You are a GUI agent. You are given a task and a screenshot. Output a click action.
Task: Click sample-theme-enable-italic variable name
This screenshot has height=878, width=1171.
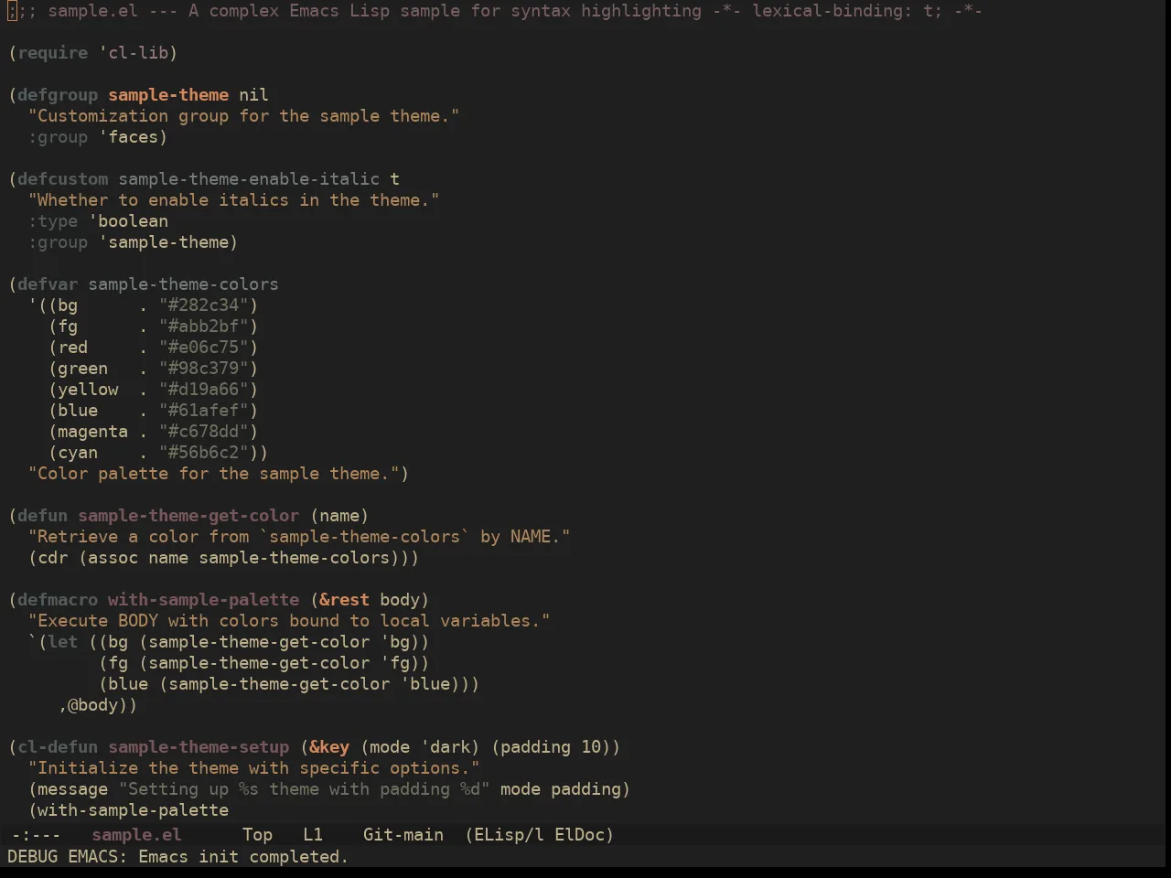[x=249, y=179]
